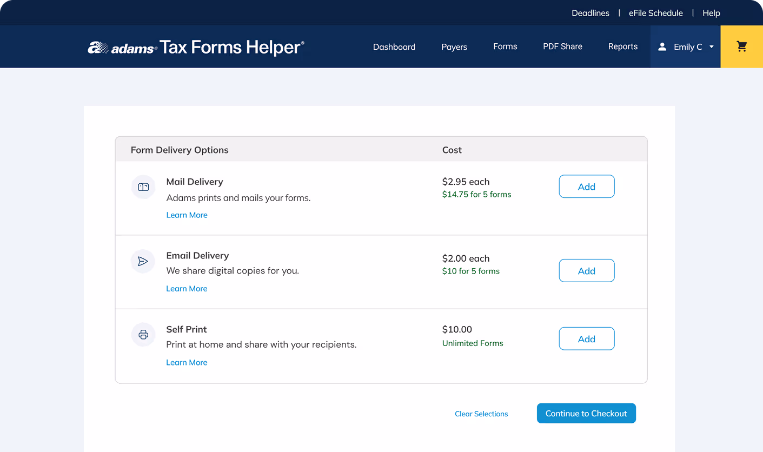Image resolution: width=763 pixels, height=452 pixels.
Task: Click the Email Delivery paper plane icon
Action: tap(143, 261)
